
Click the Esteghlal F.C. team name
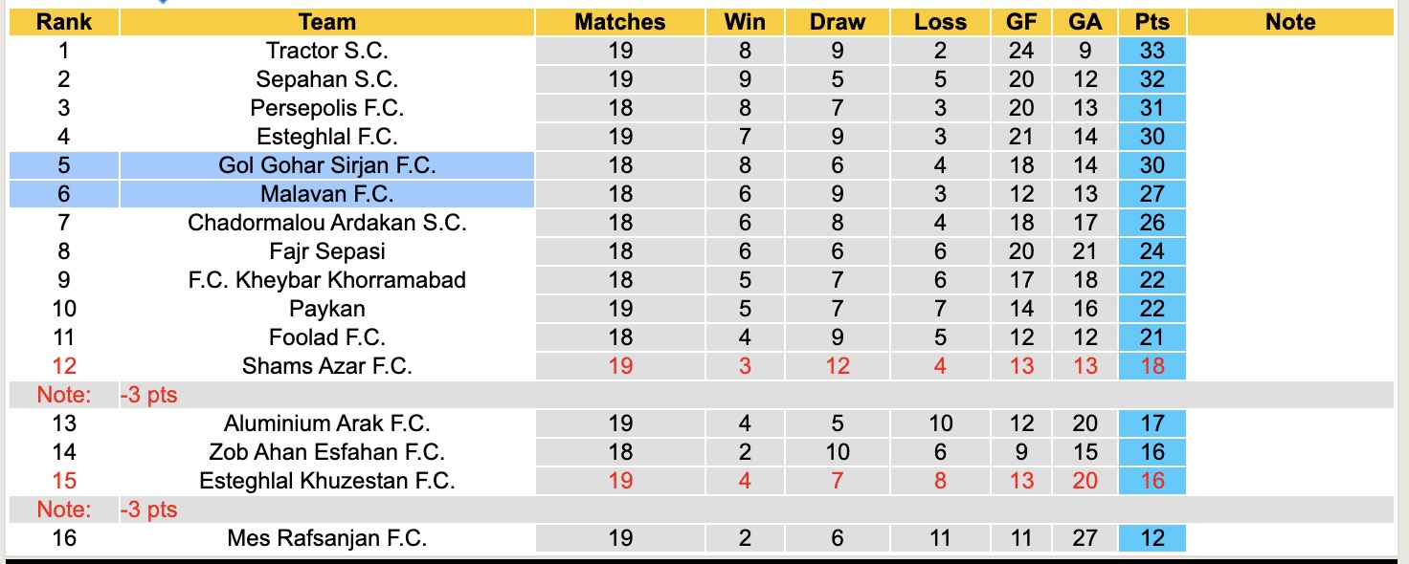(x=326, y=137)
